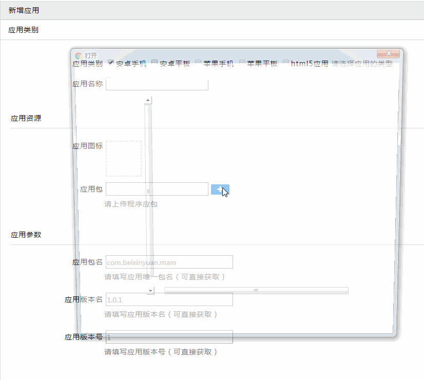
Task: Click the scroll-up arrow on the vertical scrollbar
Action: coord(148,99)
